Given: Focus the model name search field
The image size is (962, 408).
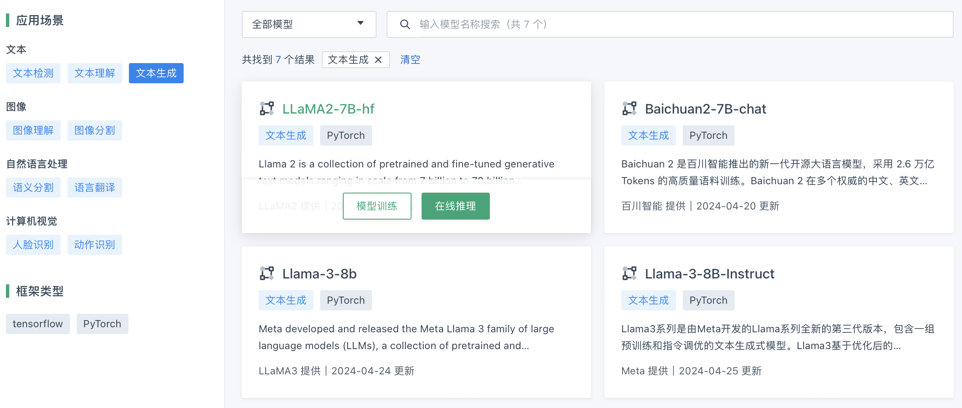Looking at the screenshot, I should pos(674,24).
